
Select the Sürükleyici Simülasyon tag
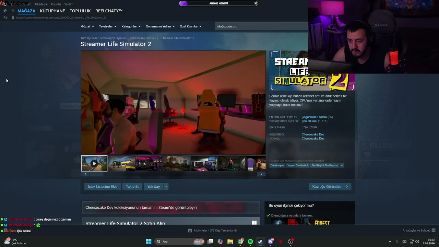point(324,165)
